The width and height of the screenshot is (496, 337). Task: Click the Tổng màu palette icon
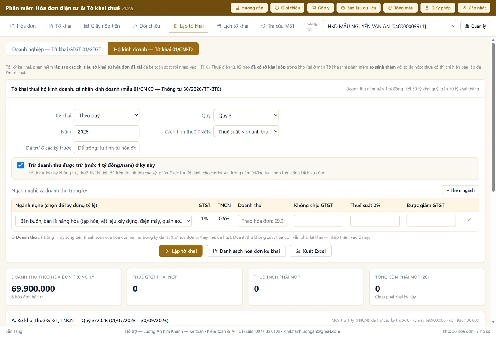(x=390, y=8)
